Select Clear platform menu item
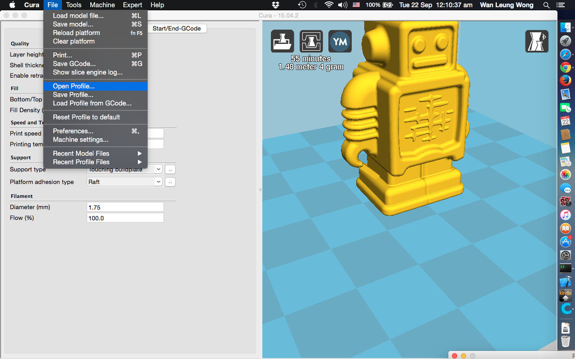 click(x=95, y=41)
